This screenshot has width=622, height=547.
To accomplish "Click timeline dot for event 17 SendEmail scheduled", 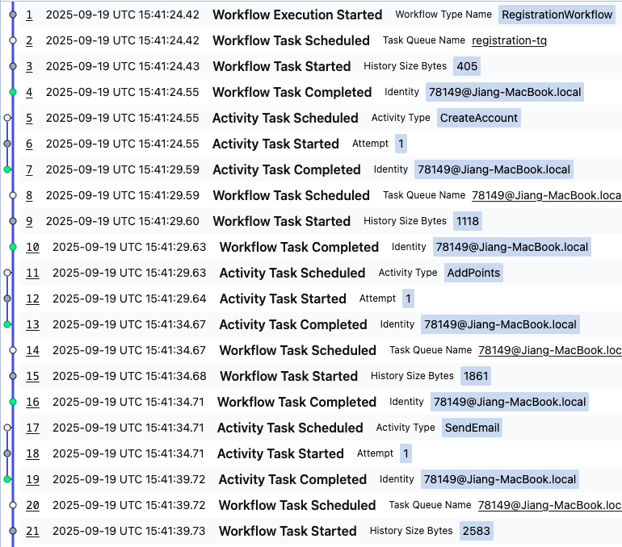I will [x=7, y=428].
